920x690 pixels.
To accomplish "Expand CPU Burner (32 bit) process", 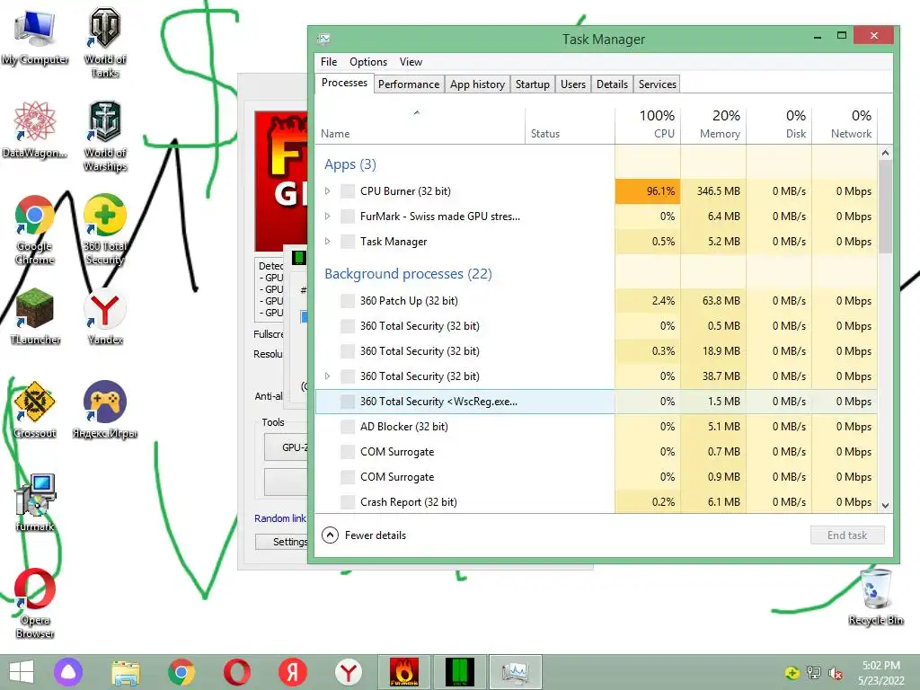I will point(327,190).
